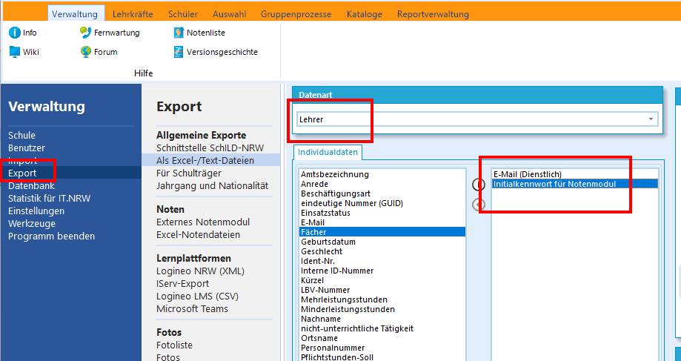This screenshot has width=681, height=361.
Task: Select Export in Verwaltung sidebar
Action: tap(71, 173)
